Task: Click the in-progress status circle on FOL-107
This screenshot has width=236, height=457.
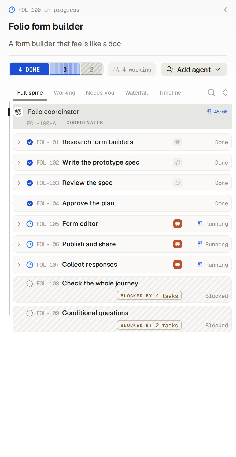Action: pos(30,265)
